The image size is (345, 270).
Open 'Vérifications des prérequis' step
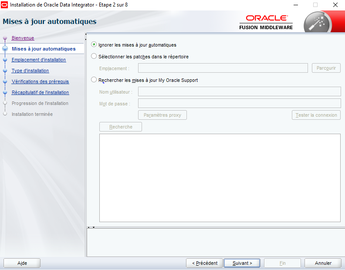click(40, 81)
